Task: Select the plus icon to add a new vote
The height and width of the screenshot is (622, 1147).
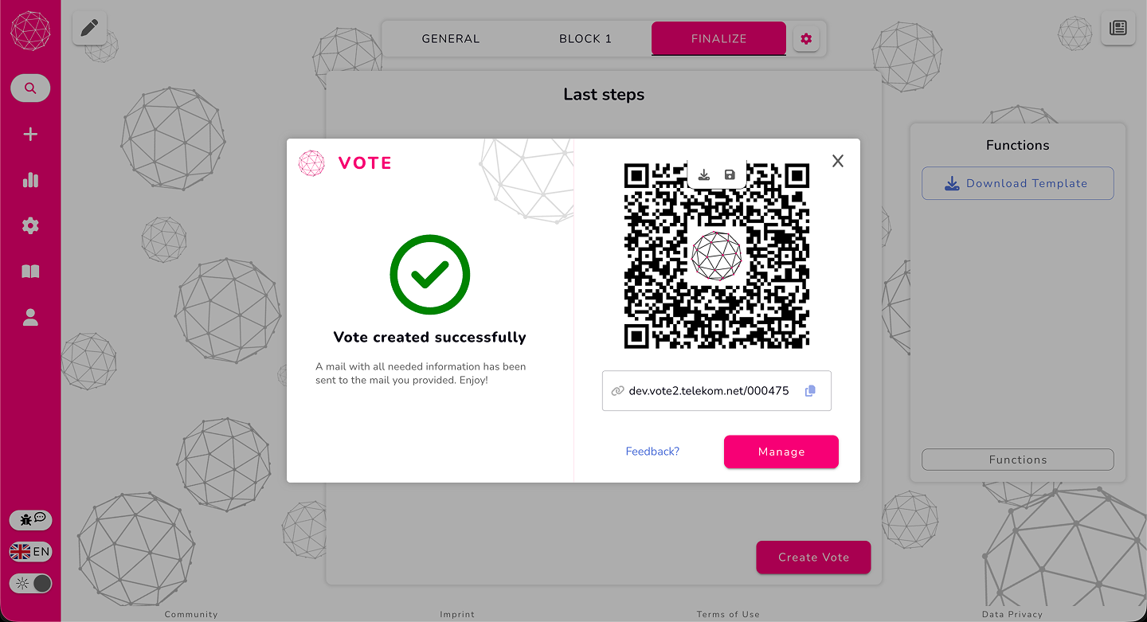Action: coord(30,134)
